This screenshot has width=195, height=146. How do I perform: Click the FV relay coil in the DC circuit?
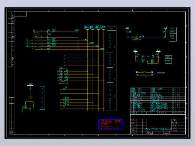pos(136,38)
